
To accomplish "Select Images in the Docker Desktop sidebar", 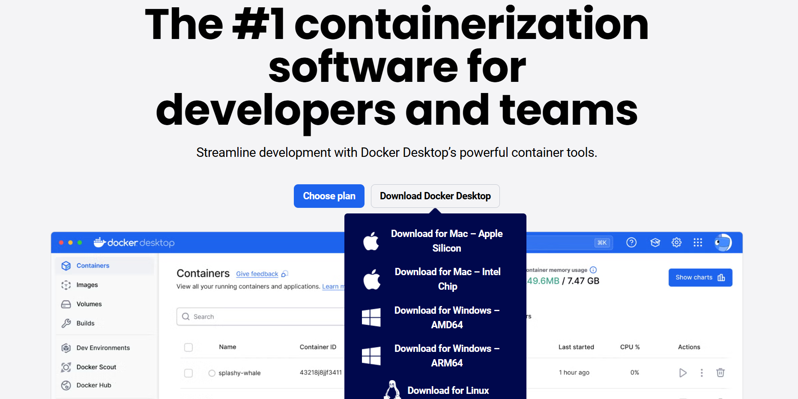I will [87, 285].
